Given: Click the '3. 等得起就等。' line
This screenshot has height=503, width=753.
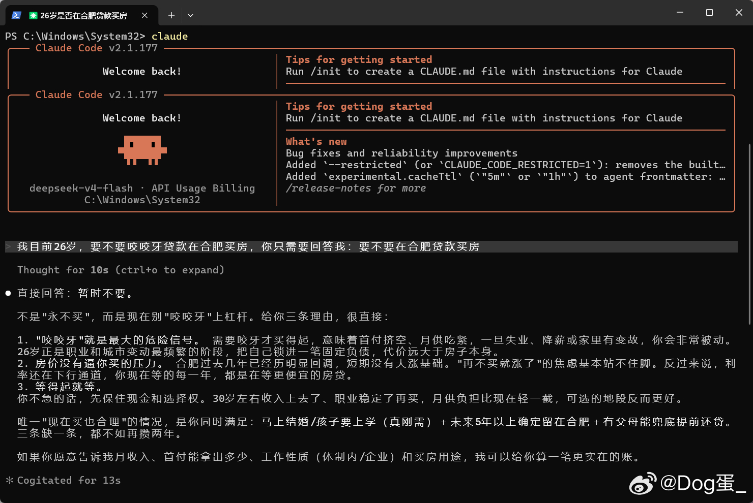Looking at the screenshot, I should [60, 387].
